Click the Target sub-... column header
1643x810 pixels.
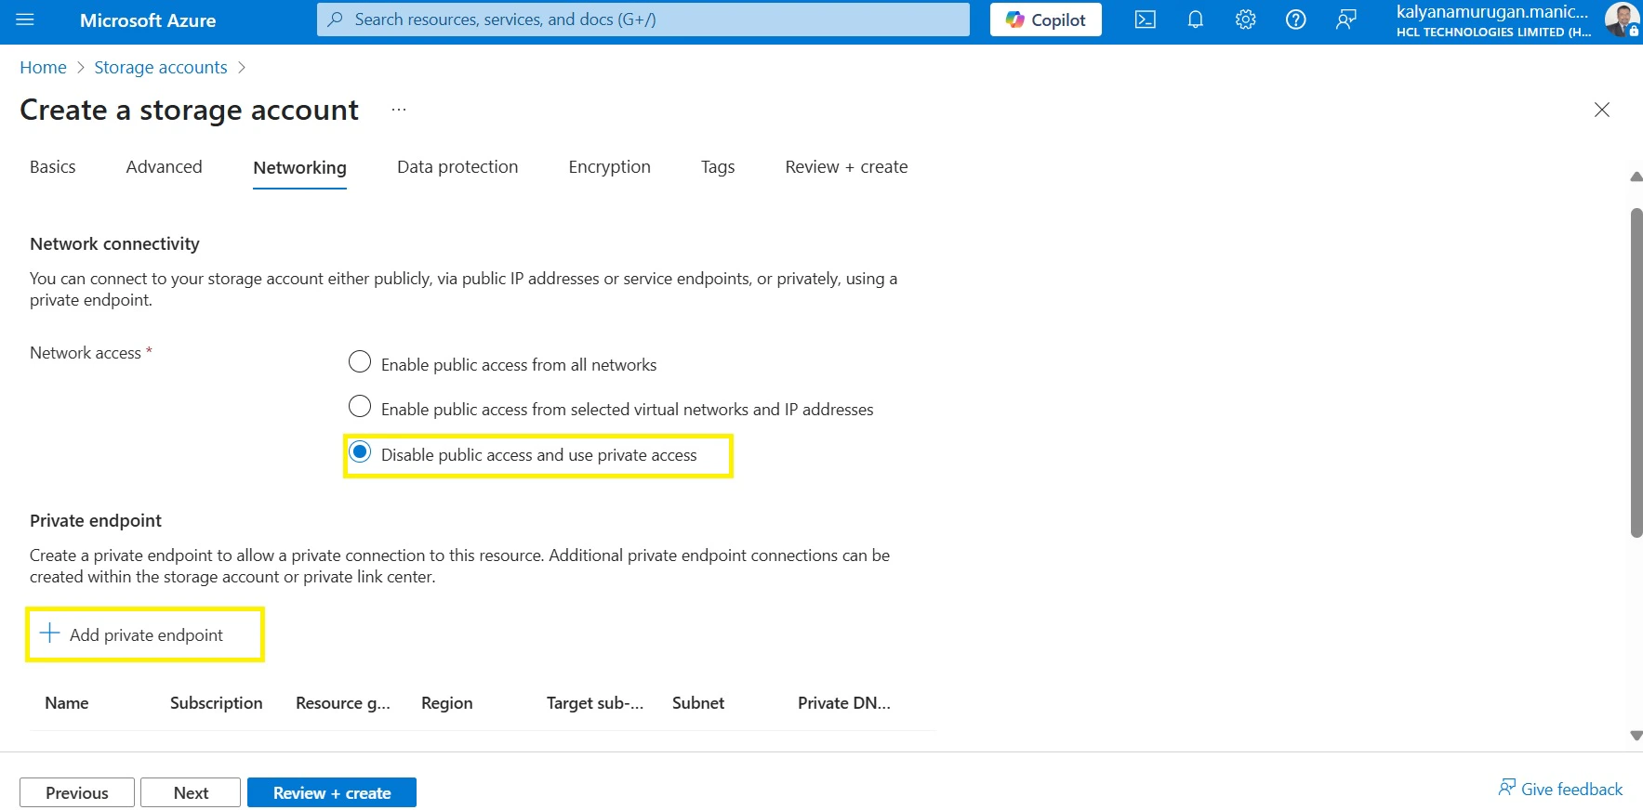click(x=595, y=703)
